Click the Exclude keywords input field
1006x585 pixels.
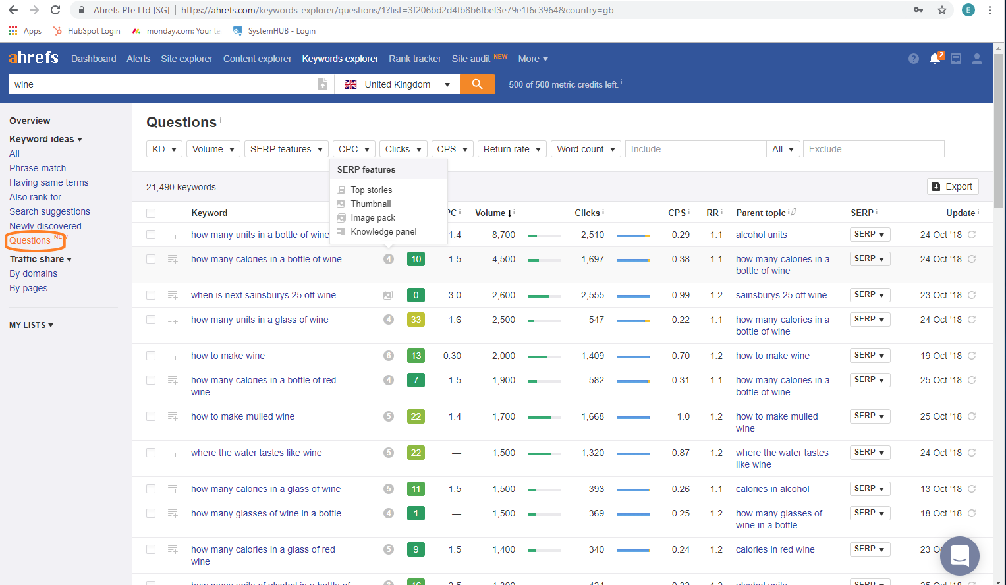pos(874,149)
